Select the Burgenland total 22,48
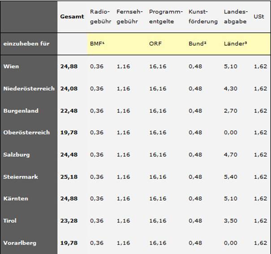Screen dimensions: 271x254 pos(69,111)
